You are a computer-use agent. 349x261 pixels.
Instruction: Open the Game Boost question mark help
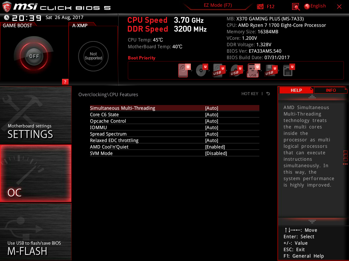(x=65, y=82)
